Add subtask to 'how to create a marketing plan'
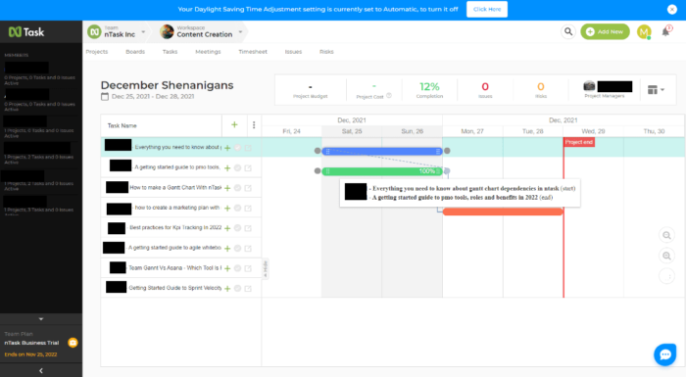The width and height of the screenshot is (686, 377). [x=227, y=209]
